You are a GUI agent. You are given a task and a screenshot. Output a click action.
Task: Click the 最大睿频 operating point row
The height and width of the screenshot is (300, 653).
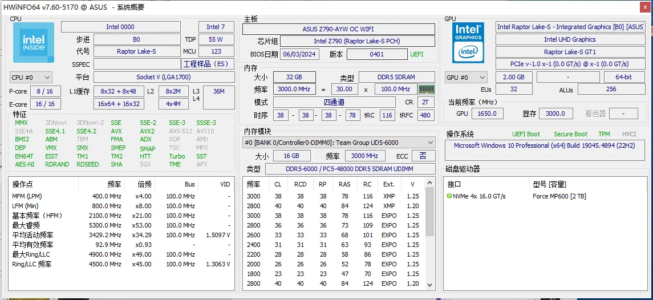[121, 225]
